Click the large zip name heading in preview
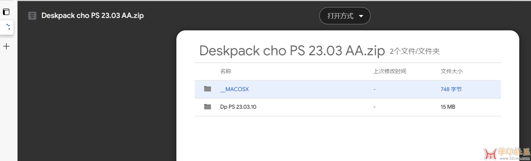The width and height of the screenshot is (531, 161). [x=292, y=51]
